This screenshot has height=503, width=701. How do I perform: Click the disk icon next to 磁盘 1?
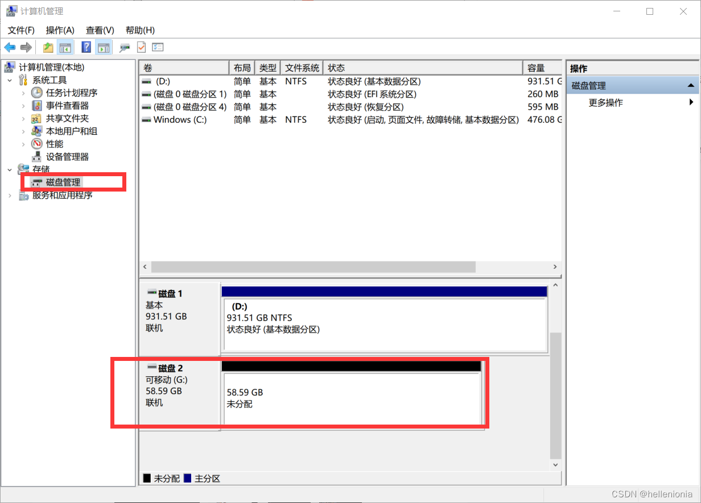tap(151, 293)
